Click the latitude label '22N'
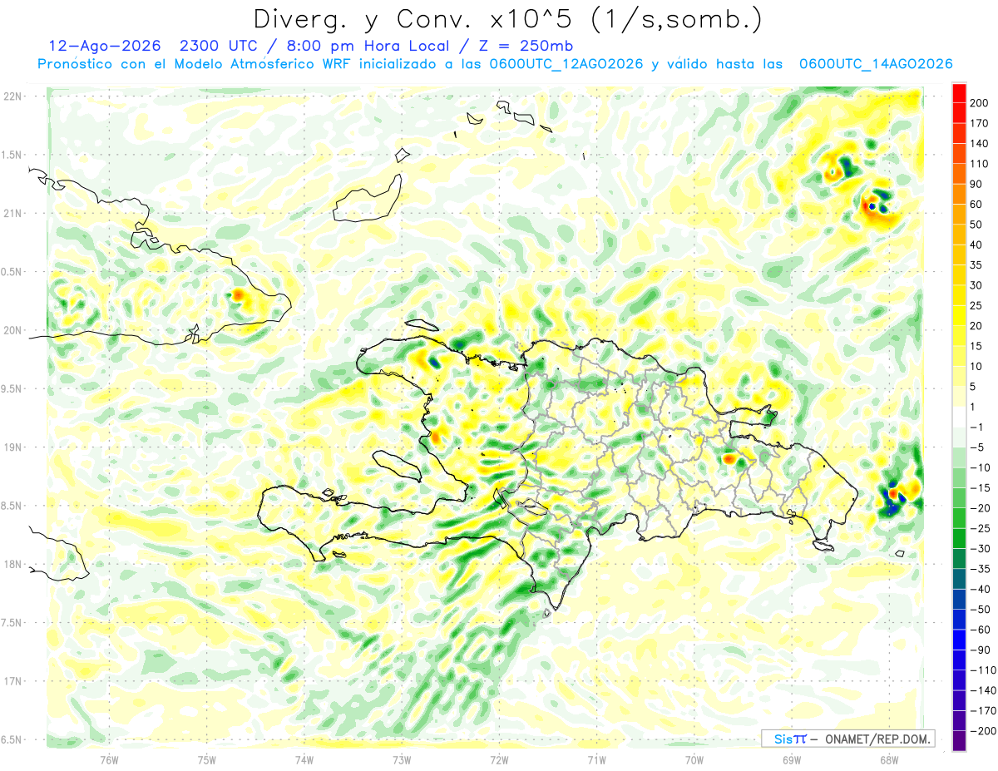Viewport: 998px width, 771px height. pyautogui.click(x=12, y=96)
